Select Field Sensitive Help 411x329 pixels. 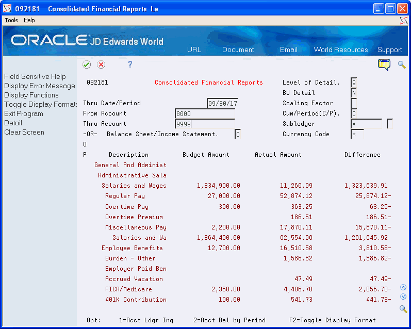click(x=35, y=76)
